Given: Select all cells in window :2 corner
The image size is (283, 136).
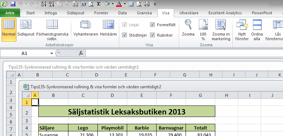Looking at the screenshot, I should (x=27, y=95).
